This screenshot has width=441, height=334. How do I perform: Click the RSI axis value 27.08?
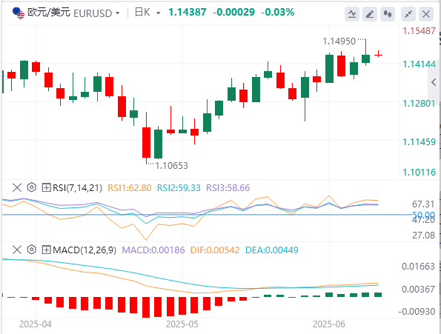(423, 235)
